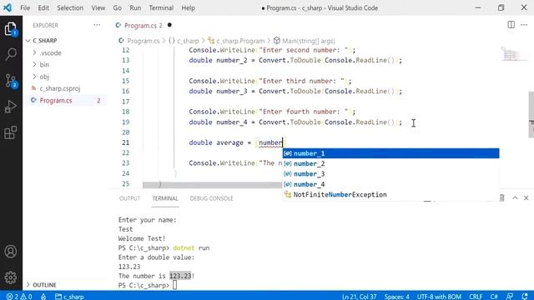Open the Go menu
Image resolution: width=534 pixels, height=300 pixels.
[x=117, y=7]
